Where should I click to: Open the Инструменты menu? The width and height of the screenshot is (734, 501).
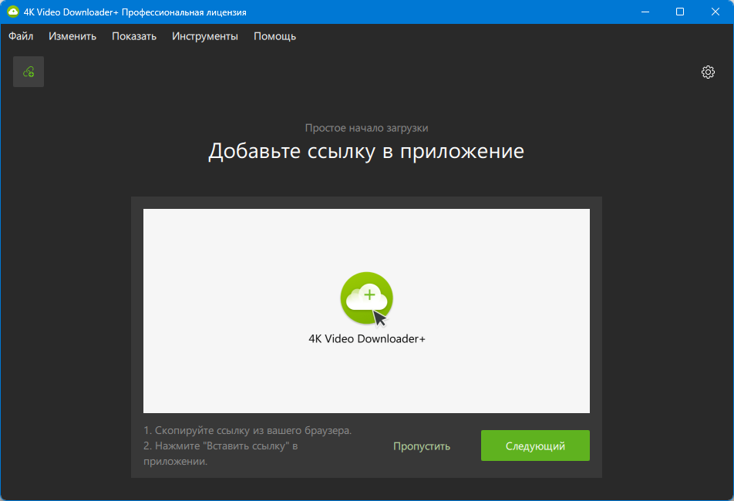click(x=204, y=36)
